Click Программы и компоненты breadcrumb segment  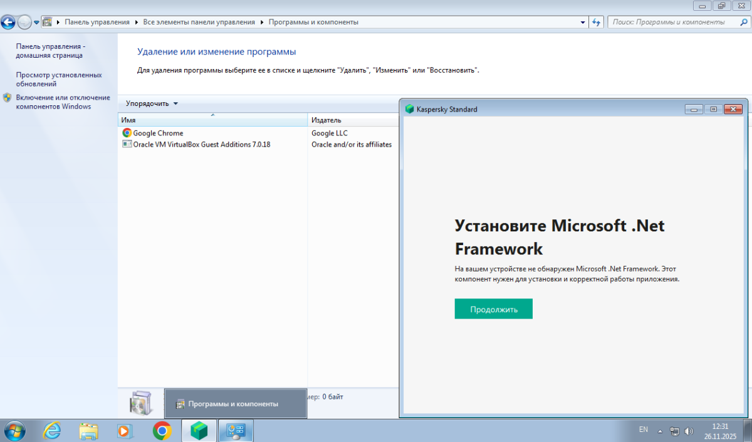(x=313, y=22)
